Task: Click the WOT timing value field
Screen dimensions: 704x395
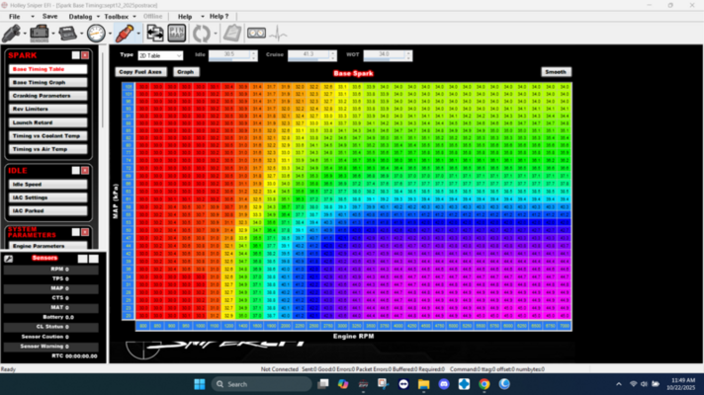Action: click(x=385, y=54)
